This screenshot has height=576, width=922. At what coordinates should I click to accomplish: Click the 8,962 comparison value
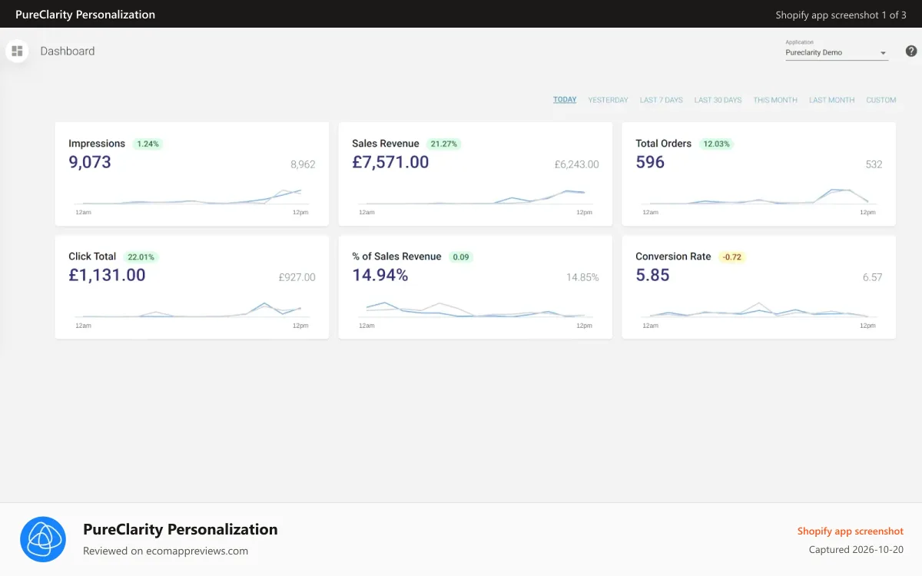click(303, 164)
